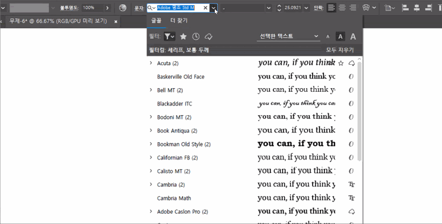442x224 pixels.
Task: Set font preview to small sample size
Action: click(328, 37)
